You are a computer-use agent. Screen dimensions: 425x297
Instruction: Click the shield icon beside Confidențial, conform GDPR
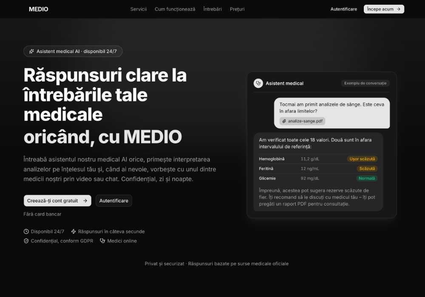pos(26,241)
